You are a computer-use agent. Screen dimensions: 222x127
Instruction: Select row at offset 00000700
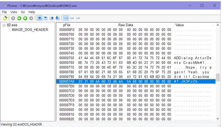click(x=136, y=34)
